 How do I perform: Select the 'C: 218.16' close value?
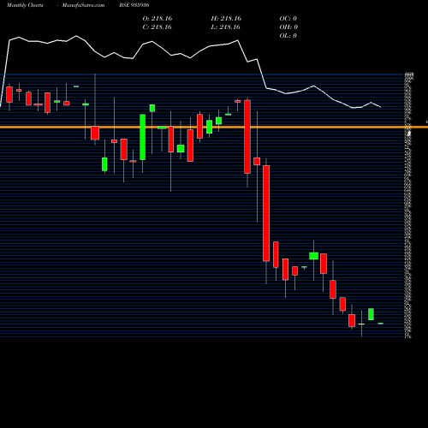tap(158, 27)
